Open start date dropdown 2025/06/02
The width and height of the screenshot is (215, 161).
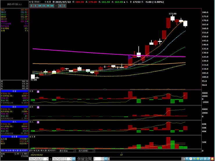[47, 159]
